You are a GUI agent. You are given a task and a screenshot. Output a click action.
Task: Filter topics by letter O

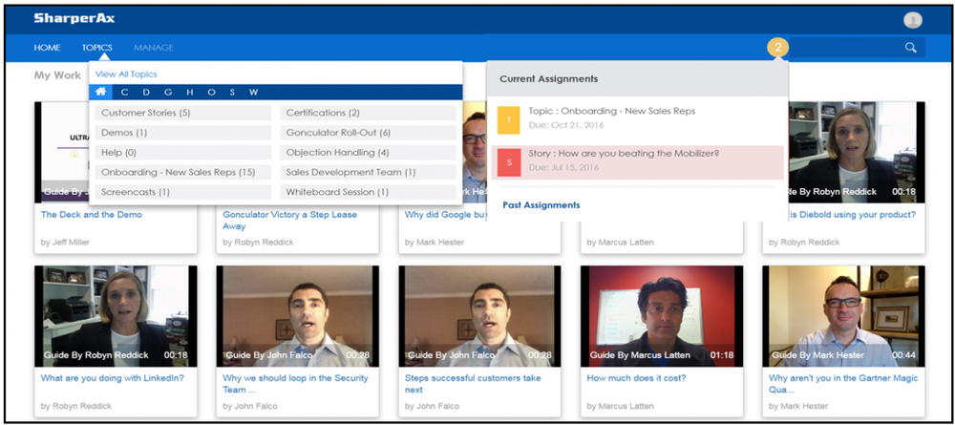[x=211, y=93]
